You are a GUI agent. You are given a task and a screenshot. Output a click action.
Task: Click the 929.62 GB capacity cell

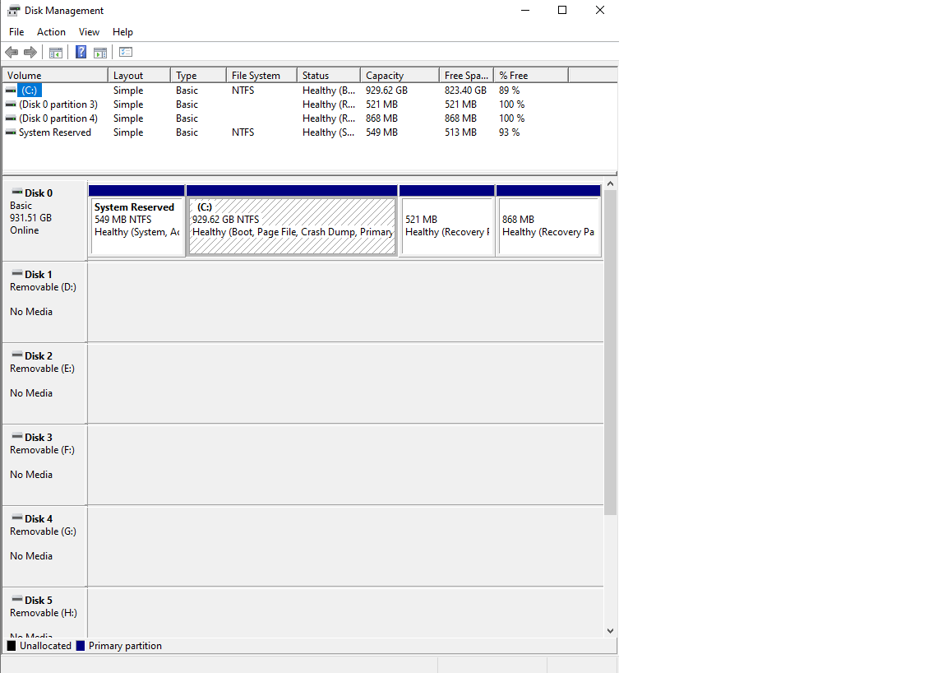386,91
